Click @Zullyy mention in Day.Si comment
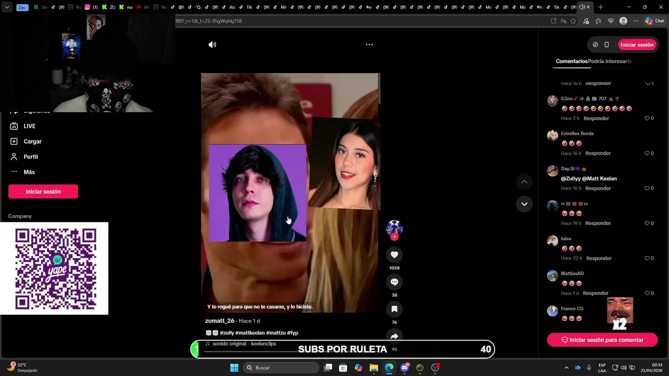 point(571,179)
